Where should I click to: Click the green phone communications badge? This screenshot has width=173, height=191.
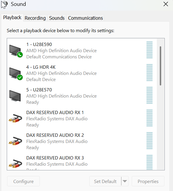coord(20,55)
